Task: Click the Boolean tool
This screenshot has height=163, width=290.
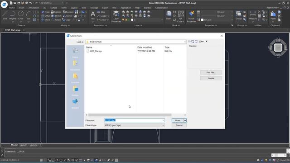Action: [68, 12]
